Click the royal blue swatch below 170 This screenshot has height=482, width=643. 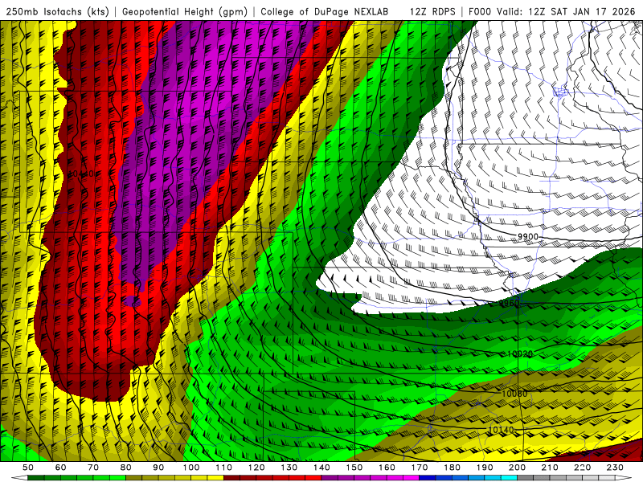point(428,478)
